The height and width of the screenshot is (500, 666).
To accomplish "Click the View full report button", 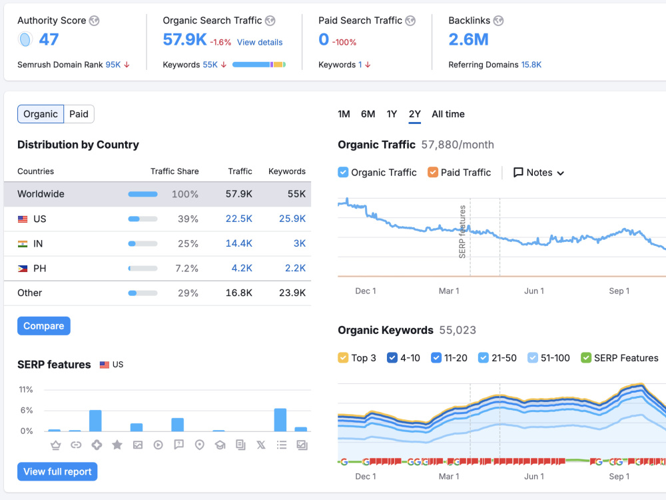I will [57, 471].
